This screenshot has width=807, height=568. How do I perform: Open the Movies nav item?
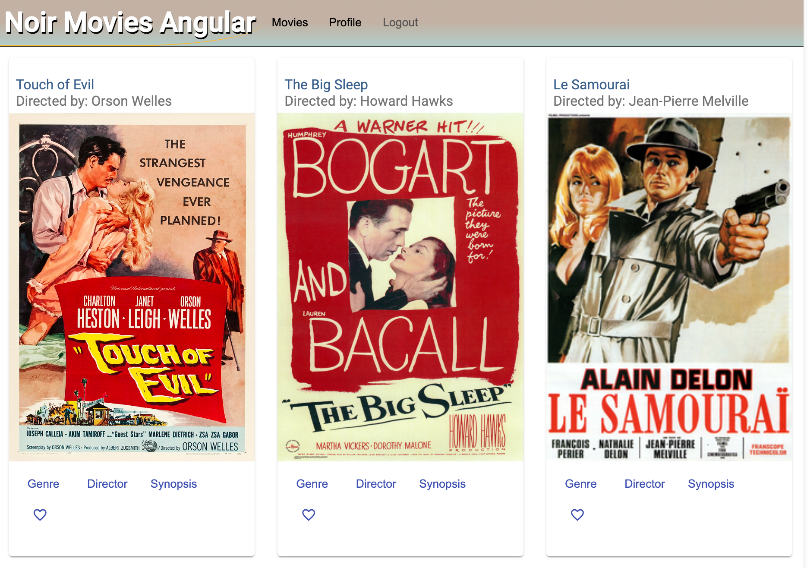tap(290, 22)
